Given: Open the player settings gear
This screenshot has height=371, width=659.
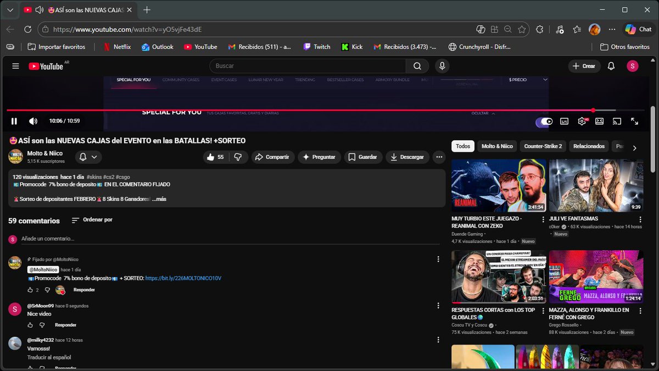Looking at the screenshot, I should click(582, 121).
